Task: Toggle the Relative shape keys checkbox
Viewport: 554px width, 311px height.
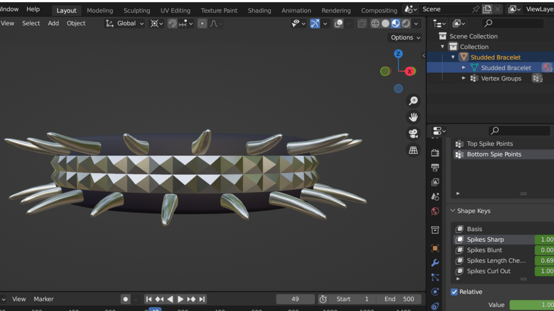Action: (x=454, y=292)
